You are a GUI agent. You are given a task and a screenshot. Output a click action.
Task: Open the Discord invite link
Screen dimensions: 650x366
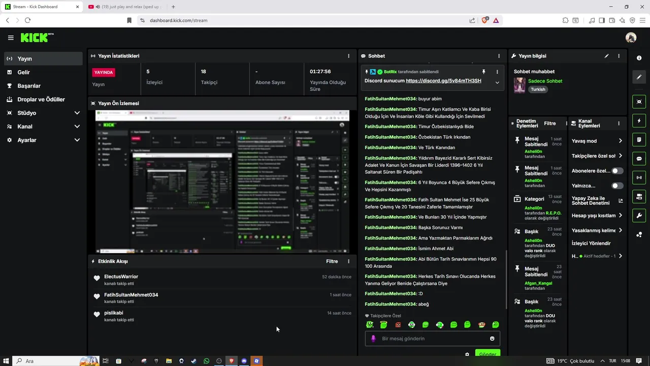[443, 81]
